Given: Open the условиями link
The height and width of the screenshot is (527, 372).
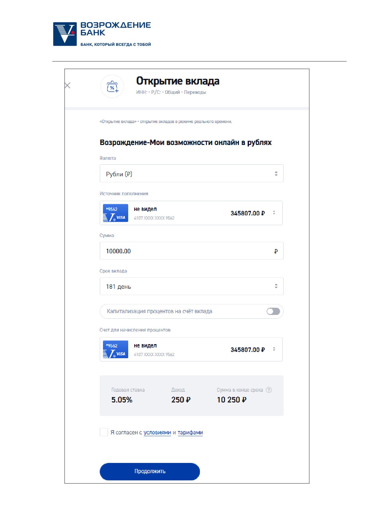Looking at the screenshot, I should (x=157, y=433).
